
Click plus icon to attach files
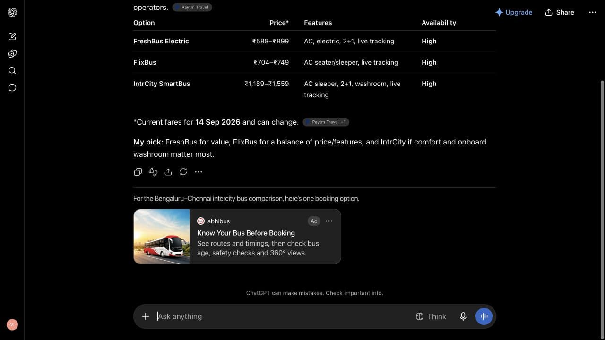click(x=146, y=316)
